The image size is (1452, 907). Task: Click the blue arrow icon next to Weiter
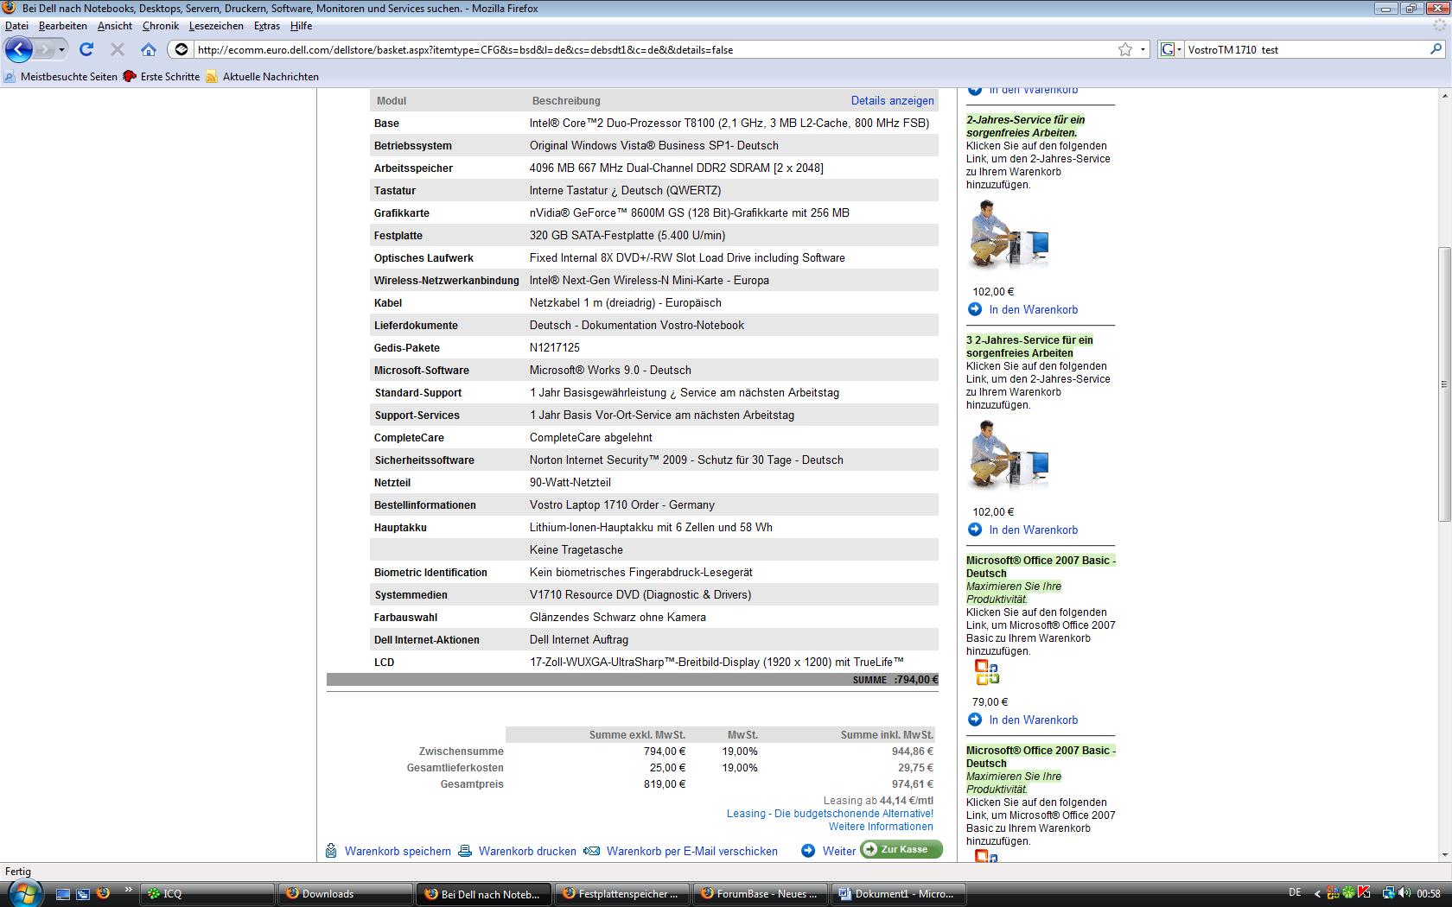pos(808,851)
